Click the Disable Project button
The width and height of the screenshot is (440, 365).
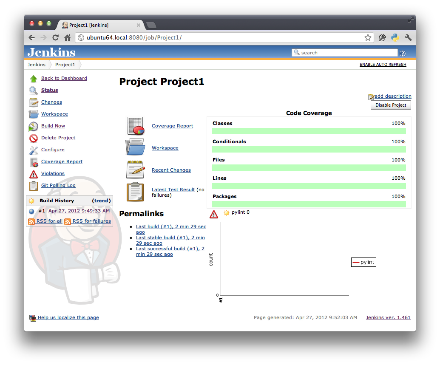(x=391, y=105)
